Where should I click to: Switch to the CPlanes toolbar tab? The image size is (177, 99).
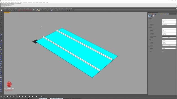pos(8,9)
